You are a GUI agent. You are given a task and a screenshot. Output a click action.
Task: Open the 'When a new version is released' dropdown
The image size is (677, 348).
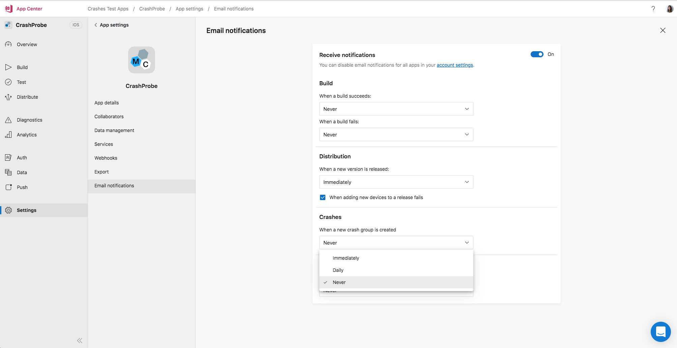396,182
